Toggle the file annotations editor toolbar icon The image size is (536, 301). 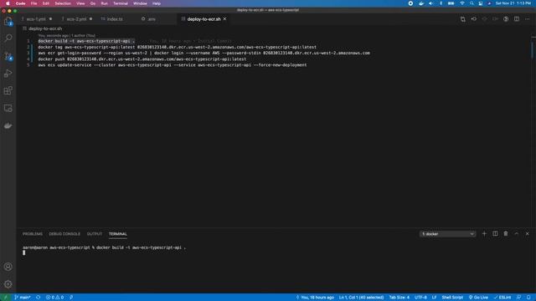click(506, 19)
